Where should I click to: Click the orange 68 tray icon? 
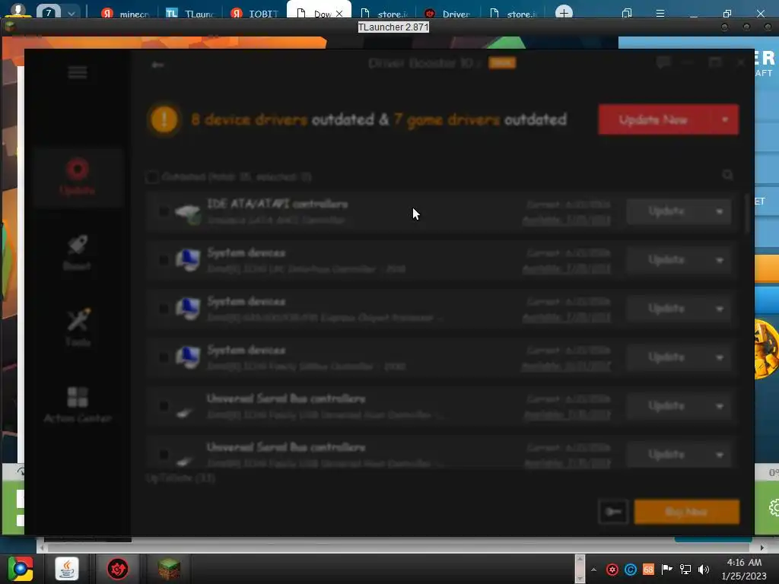pos(648,570)
